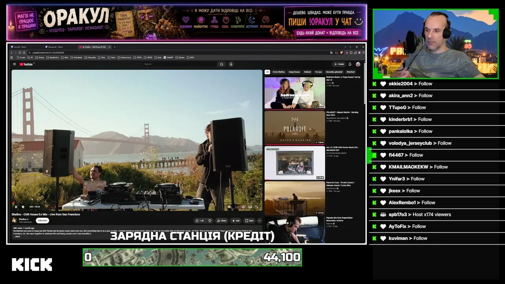Open the ChatGPT bookmark
Viewport: 505px width, 284px height.
click(168, 58)
